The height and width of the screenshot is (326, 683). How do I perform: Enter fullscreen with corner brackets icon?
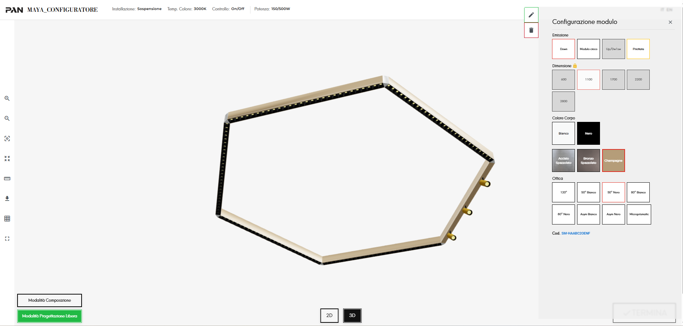tap(7, 238)
